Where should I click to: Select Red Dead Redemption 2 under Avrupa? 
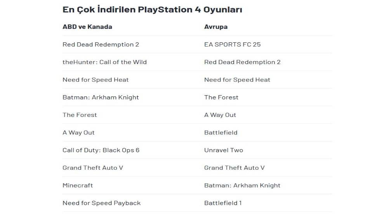[x=242, y=62]
